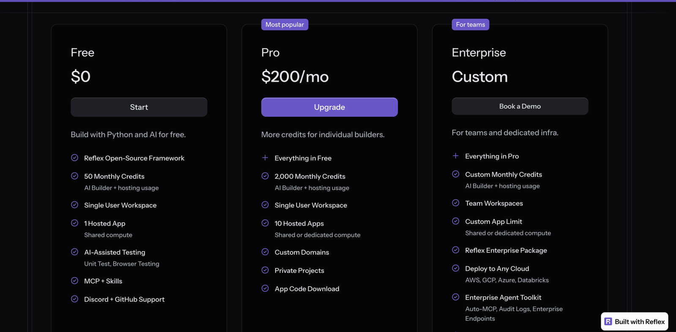Click the Book a Demo button

point(520,106)
